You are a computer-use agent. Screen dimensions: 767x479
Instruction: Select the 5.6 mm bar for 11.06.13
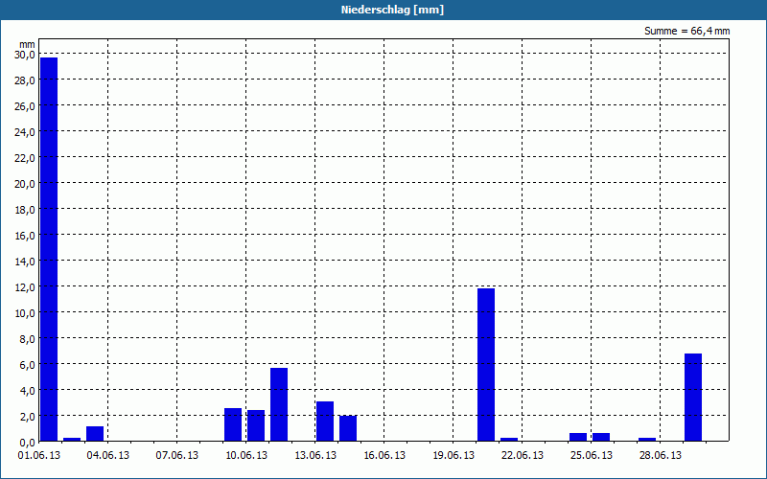279,404
